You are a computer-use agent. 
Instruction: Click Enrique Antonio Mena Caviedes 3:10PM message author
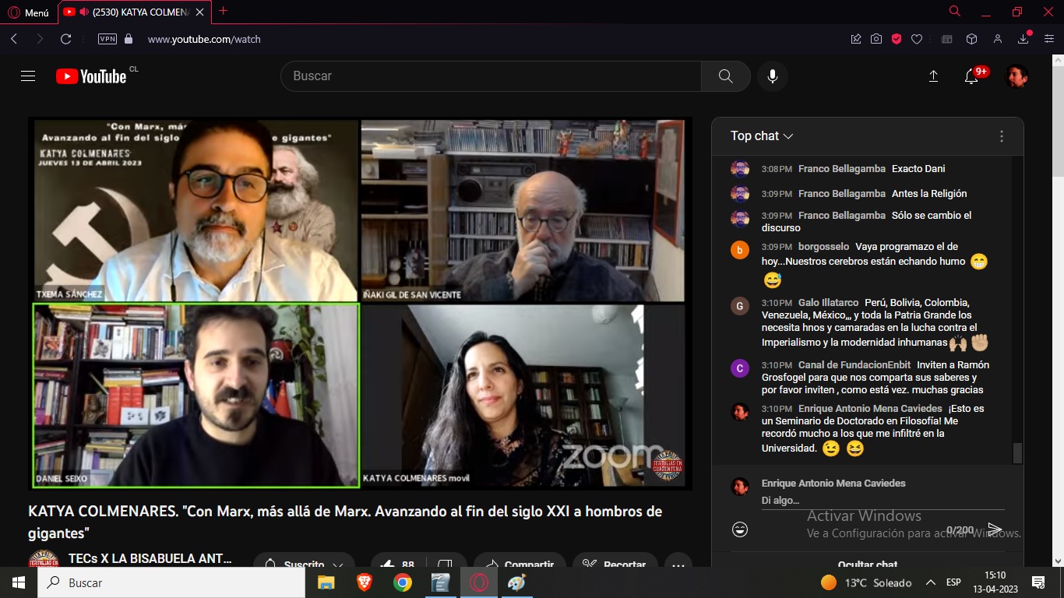(x=870, y=409)
